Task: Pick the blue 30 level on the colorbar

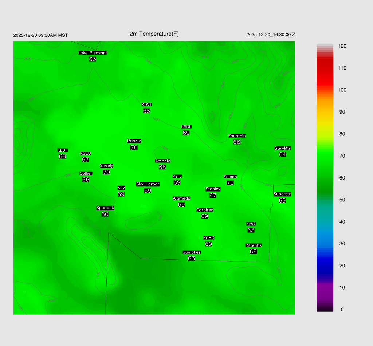Action: tap(325, 244)
